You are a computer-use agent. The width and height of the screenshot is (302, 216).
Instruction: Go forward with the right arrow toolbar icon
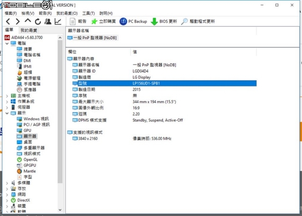[x=18, y=21]
